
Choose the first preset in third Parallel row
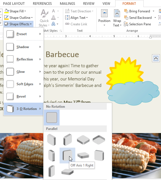[51, 171]
